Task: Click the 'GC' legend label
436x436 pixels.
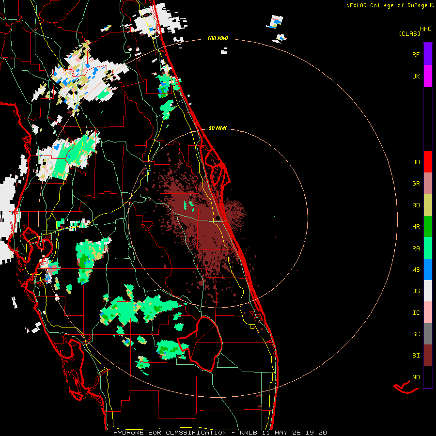Action: 416,334
